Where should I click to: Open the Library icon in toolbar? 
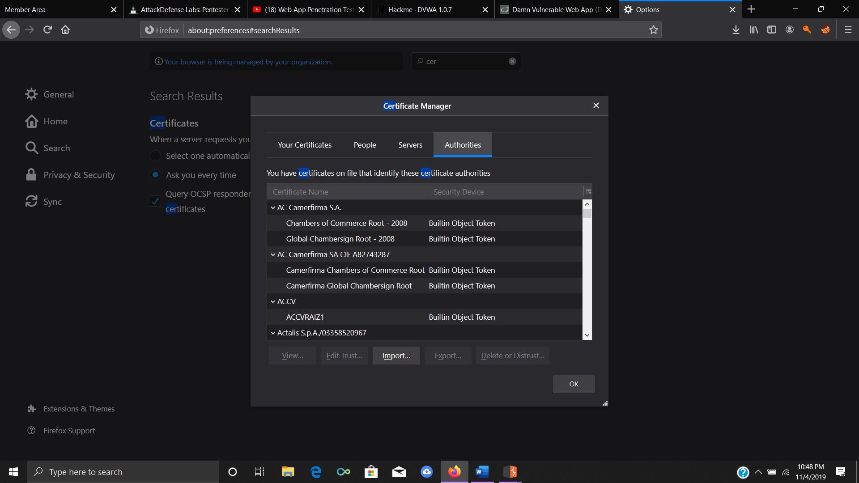(x=754, y=30)
